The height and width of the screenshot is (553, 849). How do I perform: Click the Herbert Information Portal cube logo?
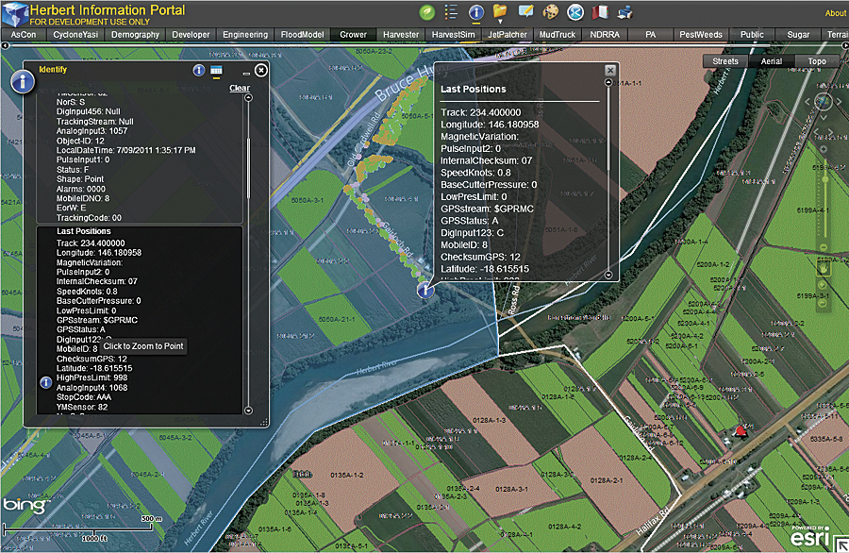[x=14, y=13]
